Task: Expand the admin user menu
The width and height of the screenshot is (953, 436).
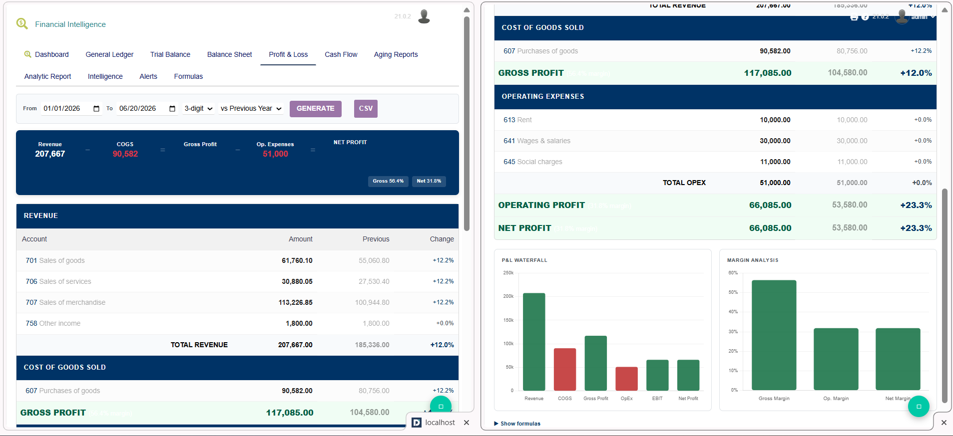Action: coord(923,17)
